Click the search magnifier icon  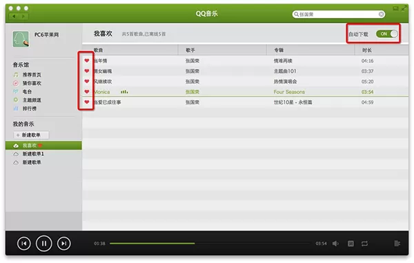pyautogui.click(x=296, y=14)
